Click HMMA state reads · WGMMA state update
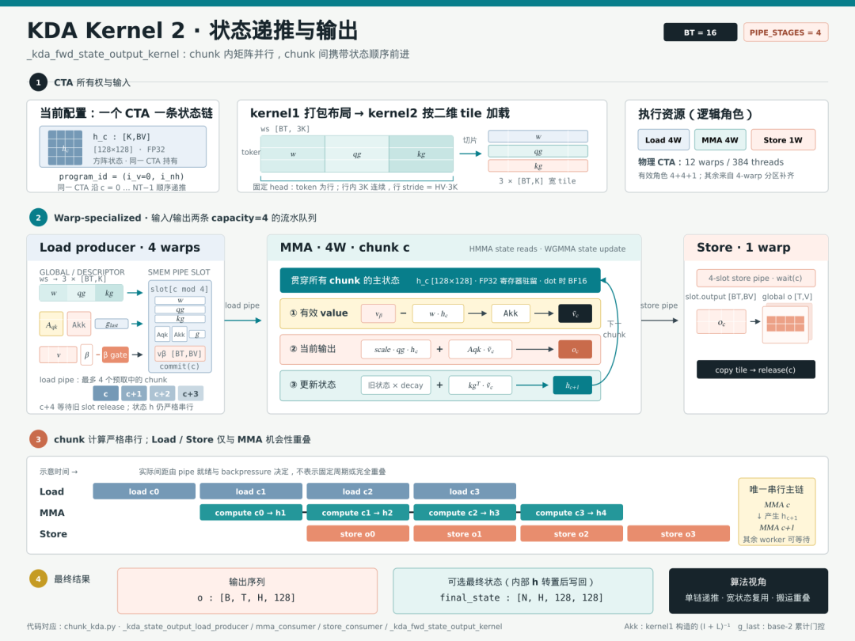This screenshot has height=641, width=855. coord(547,248)
